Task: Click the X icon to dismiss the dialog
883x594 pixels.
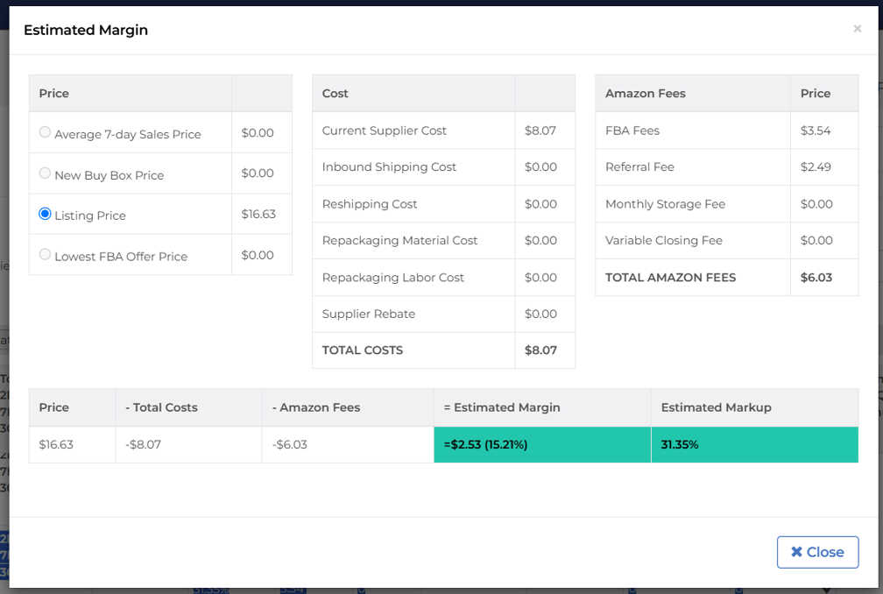Action: 858,28
